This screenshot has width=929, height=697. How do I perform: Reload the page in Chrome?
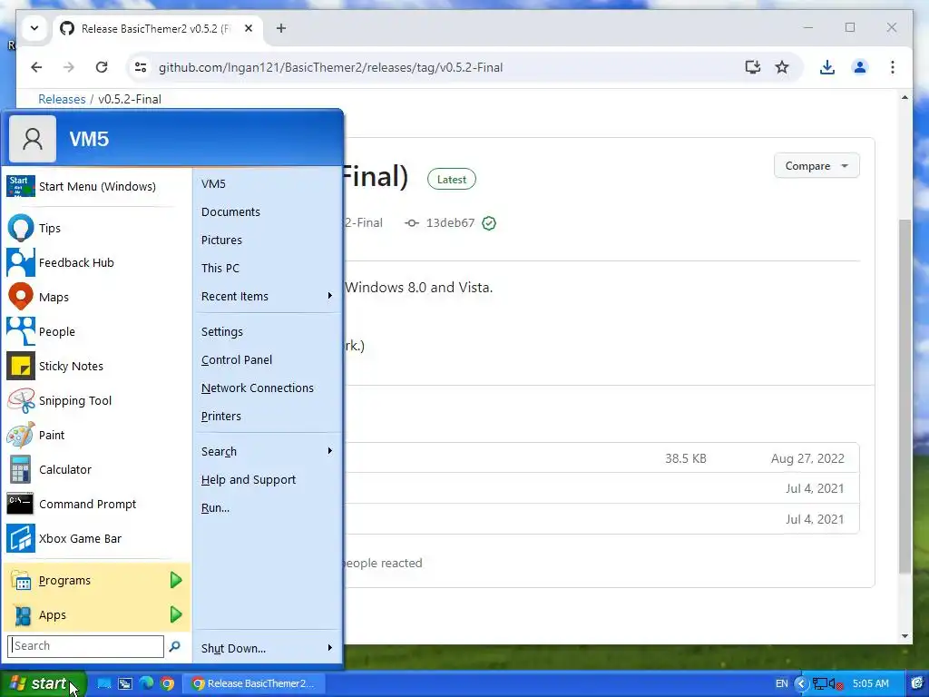pos(102,67)
